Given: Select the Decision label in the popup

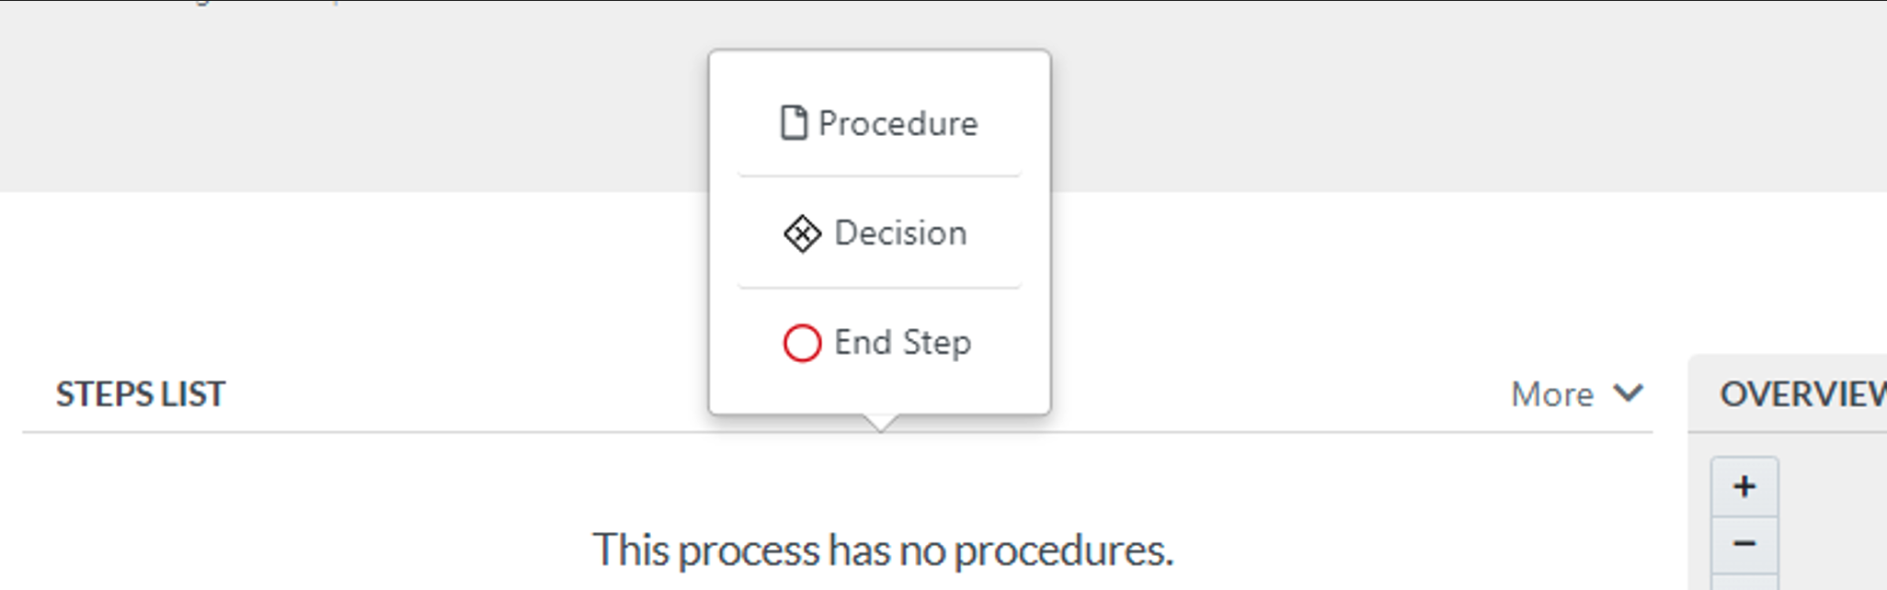Looking at the screenshot, I should coord(900,233).
